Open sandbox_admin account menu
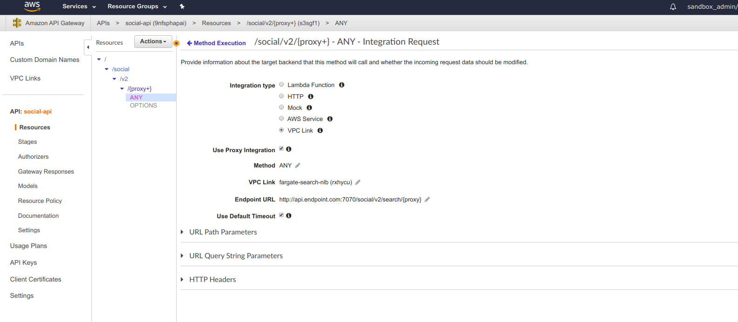 tap(712, 7)
